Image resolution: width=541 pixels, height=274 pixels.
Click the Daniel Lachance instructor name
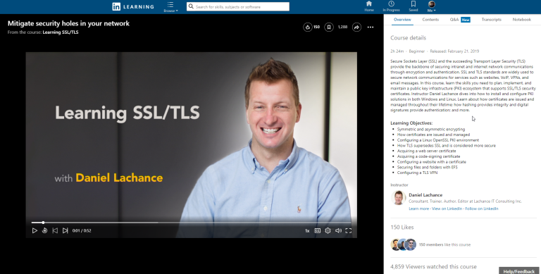425,195
